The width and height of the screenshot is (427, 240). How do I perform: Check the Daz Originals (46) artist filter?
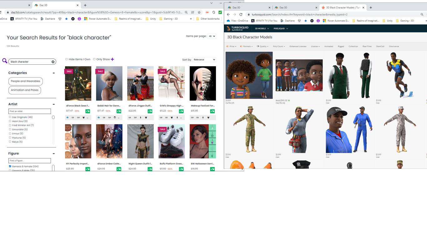tap(10, 117)
